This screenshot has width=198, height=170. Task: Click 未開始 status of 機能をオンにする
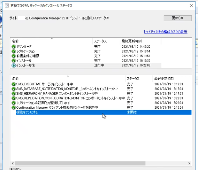coord(132,112)
